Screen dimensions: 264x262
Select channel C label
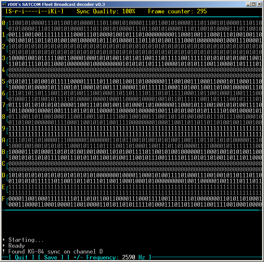(4, 163)
